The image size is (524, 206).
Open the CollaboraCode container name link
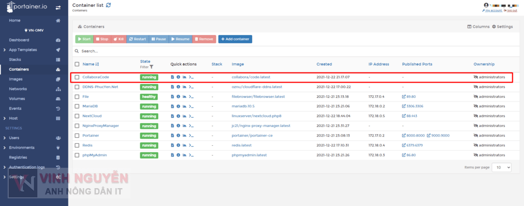point(96,77)
